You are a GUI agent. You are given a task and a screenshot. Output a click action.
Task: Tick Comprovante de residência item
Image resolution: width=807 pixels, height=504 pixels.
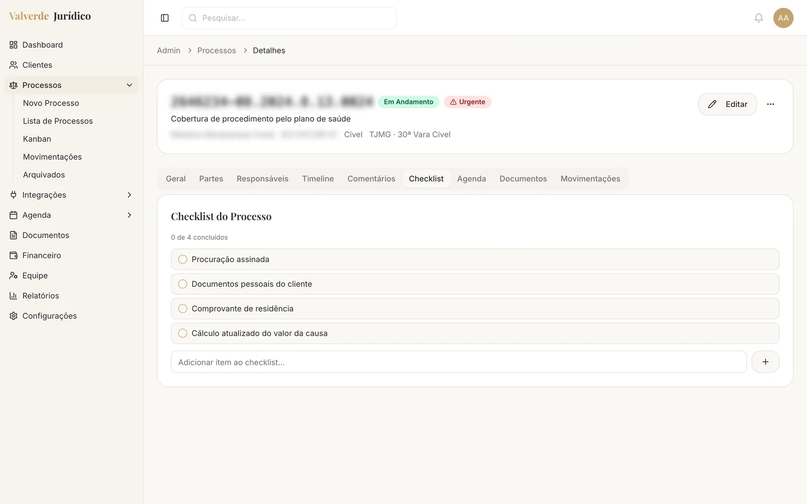[183, 308]
